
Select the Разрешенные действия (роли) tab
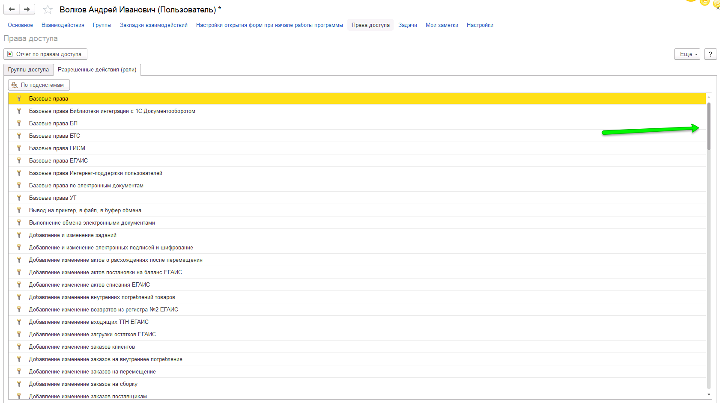[x=97, y=70]
